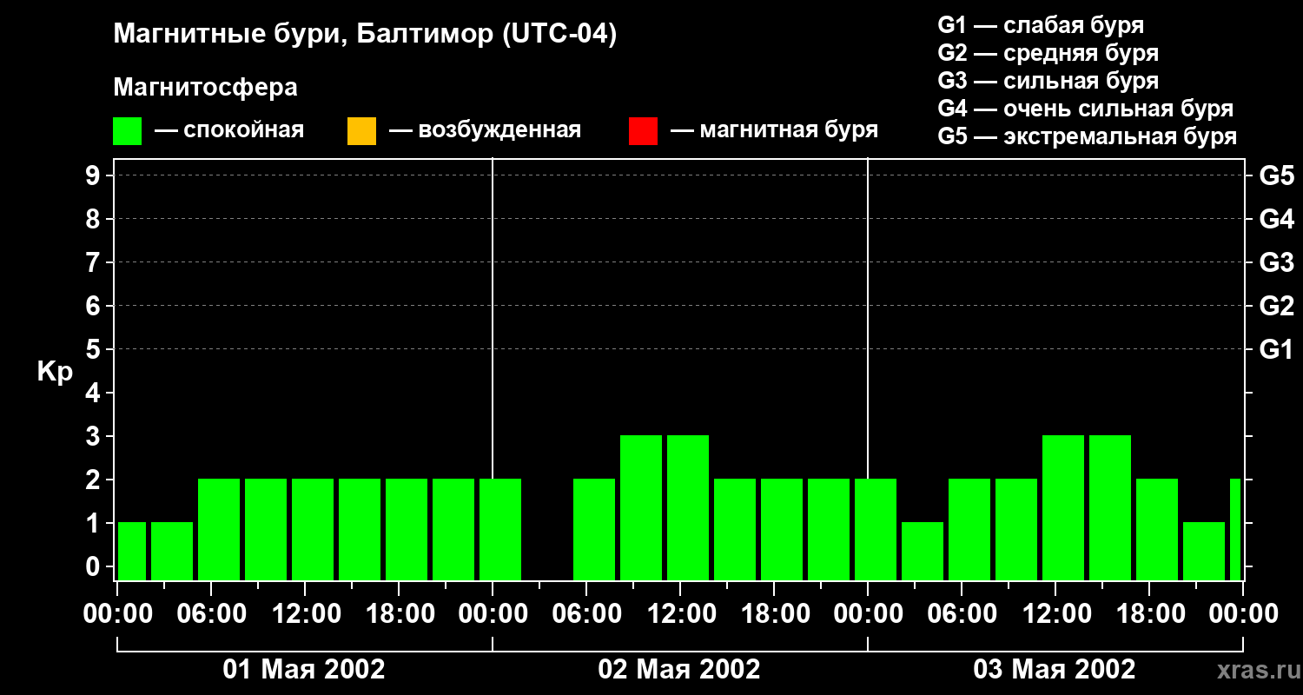Click the 03 May Kp 3 bar starting 12:00
The width and height of the screenshot is (1303, 695).
click(1063, 507)
